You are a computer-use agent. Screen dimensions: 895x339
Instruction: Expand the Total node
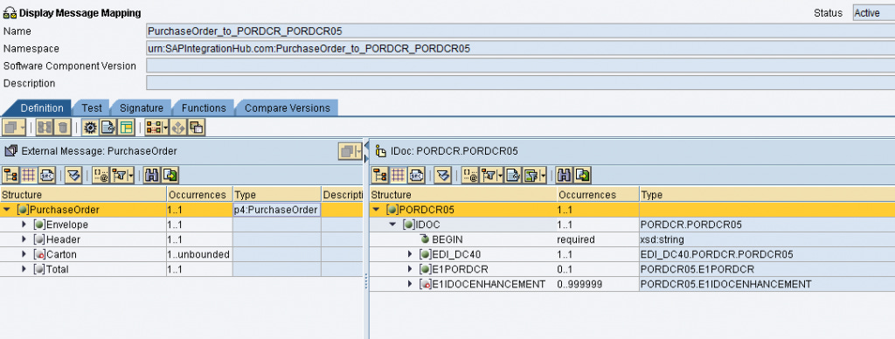(24, 269)
